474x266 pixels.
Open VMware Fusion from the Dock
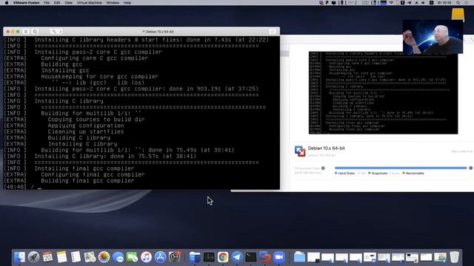point(265,257)
